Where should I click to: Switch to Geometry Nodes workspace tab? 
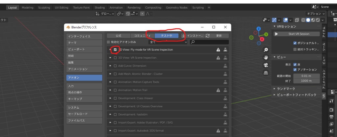(177, 8)
